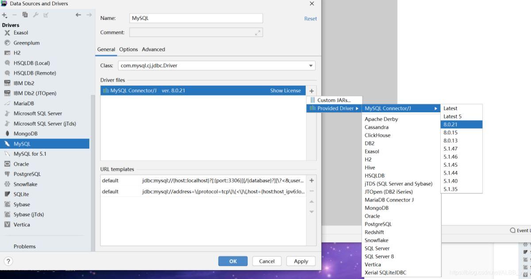Pick MariaDB Connector J from driver list
This screenshot has width=531, height=279.
[389, 200]
